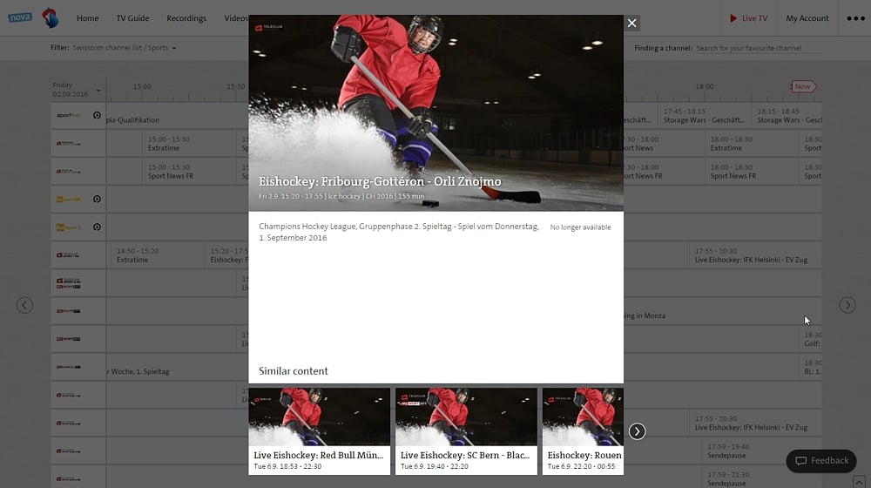Viewport: 871px width, 488px height.
Task: Select the 18:00 time label
Action: coord(705,86)
